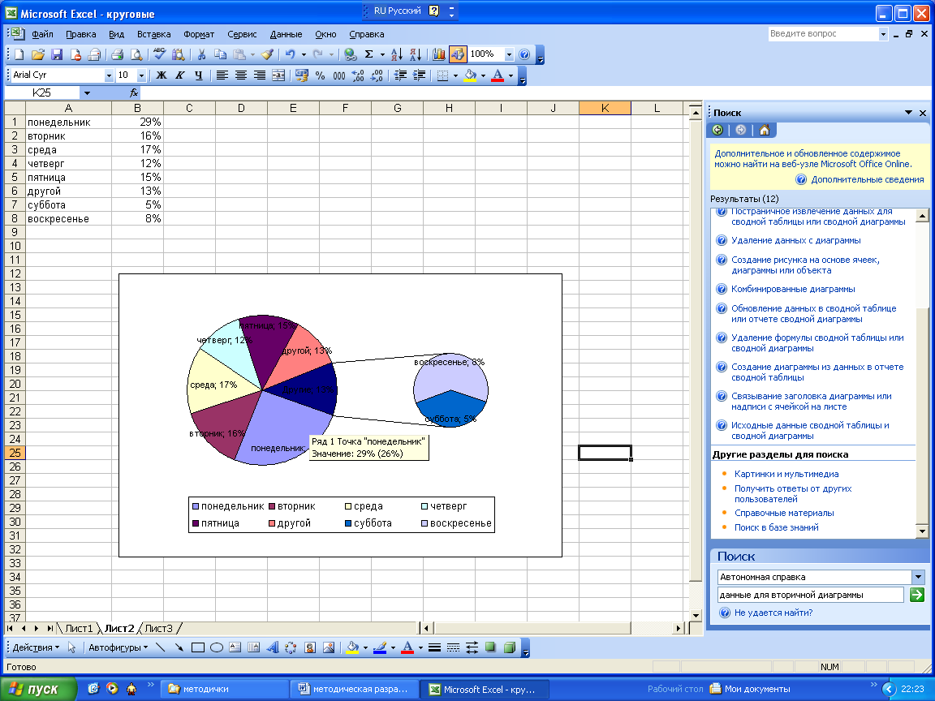Image resolution: width=935 pixels, height=701 pixels.
Task: Save the workbook with the floppy icon
Action: (57, 55)
